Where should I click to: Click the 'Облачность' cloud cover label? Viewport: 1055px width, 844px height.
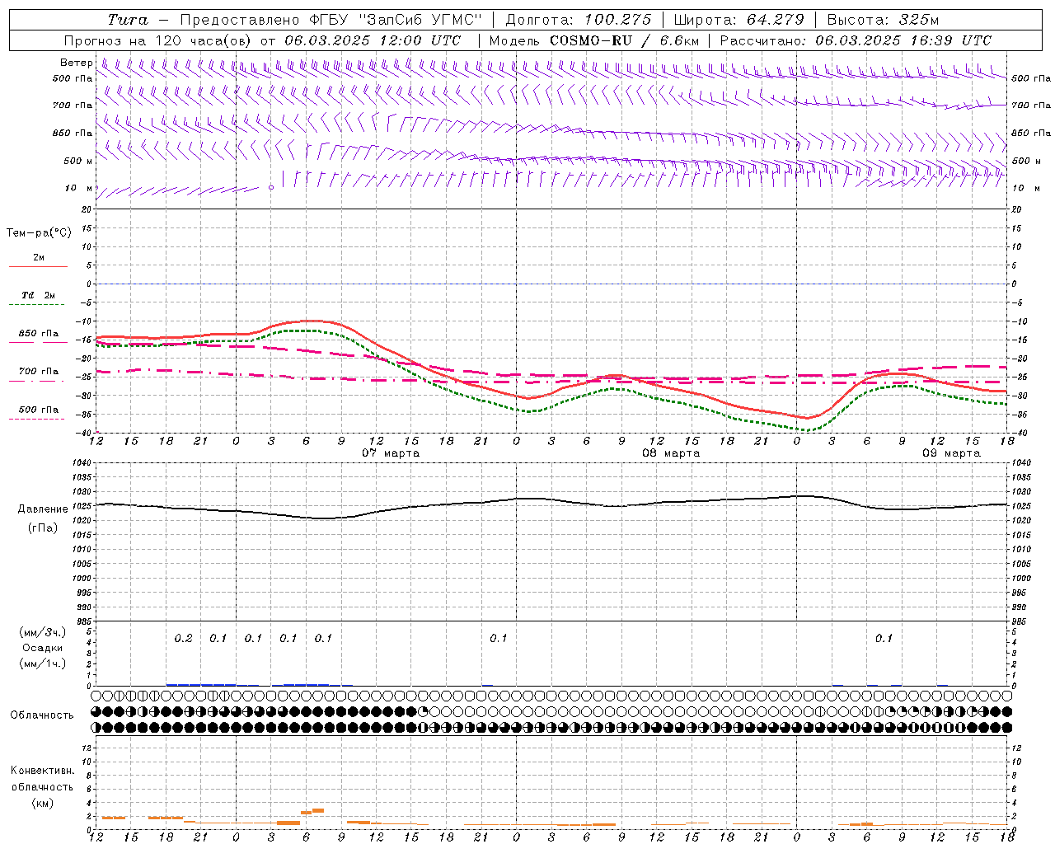(x=42, y=715)
